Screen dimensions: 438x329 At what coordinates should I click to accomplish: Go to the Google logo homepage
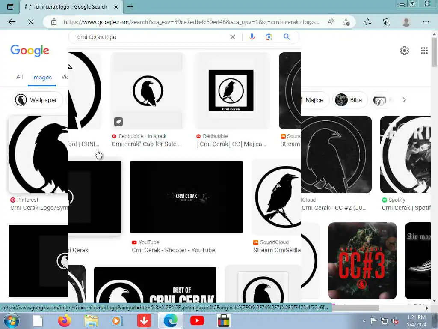pos(30,51)
